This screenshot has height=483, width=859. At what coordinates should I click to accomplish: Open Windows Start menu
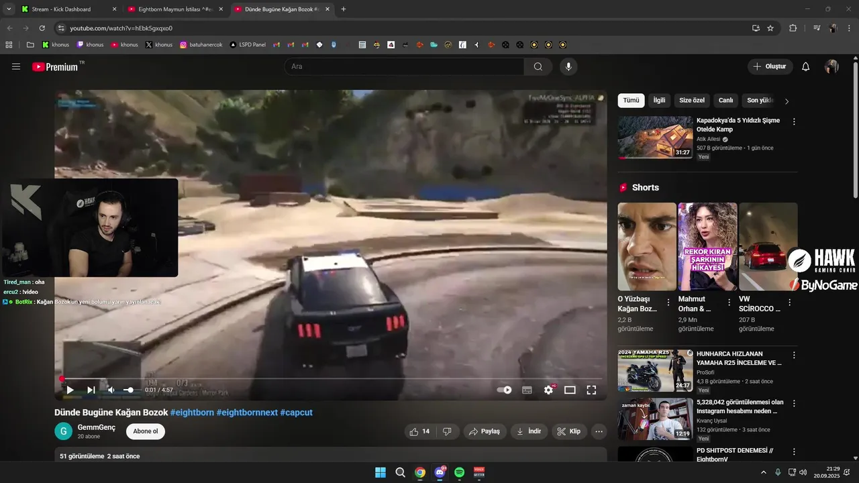coord(381,472)
